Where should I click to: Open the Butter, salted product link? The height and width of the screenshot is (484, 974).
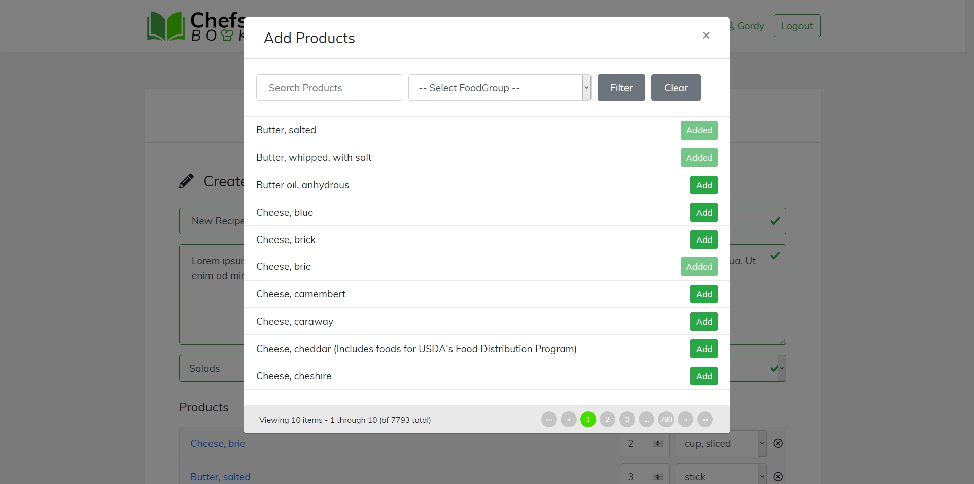tap(220, 477)
